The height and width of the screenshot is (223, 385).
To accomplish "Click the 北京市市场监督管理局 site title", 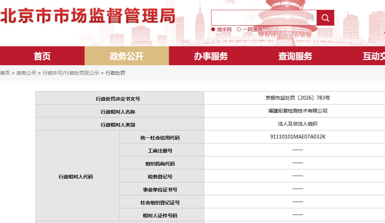I will pyautogui.click(x=88, y=16).
